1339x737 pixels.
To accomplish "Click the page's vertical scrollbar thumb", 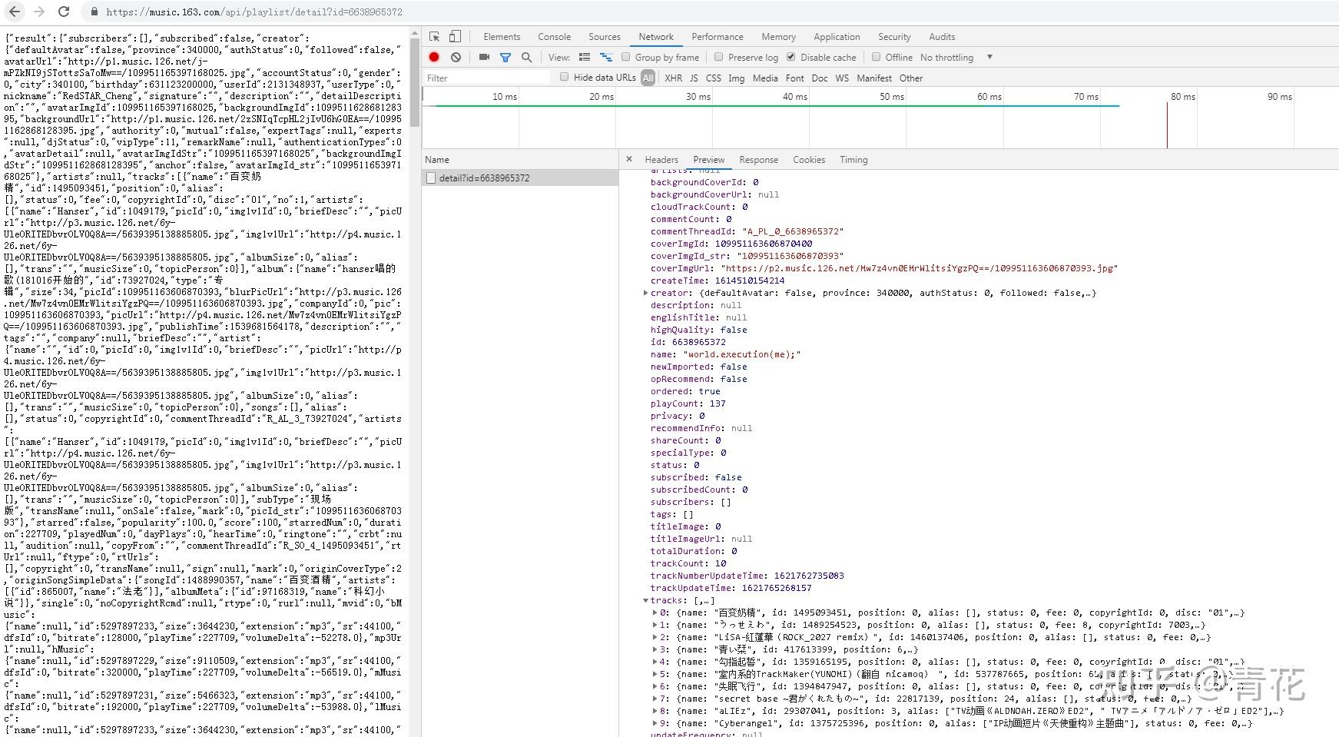I will pyautogui.click(x=415, y=83).
